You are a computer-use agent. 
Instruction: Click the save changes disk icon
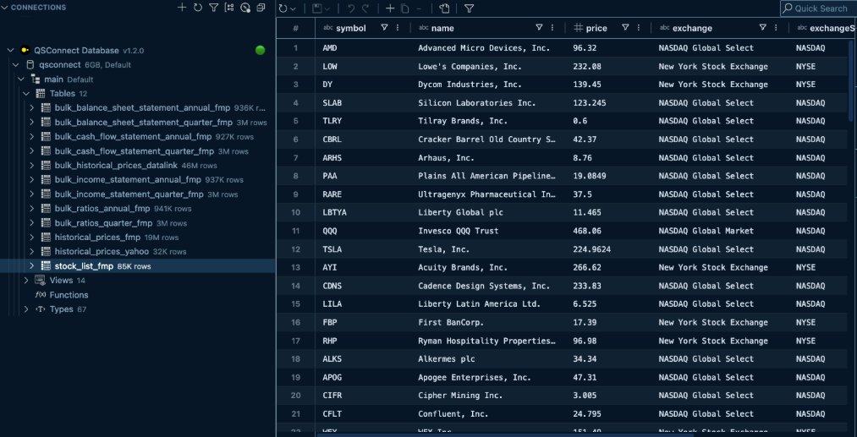click(x=316, y=8)
